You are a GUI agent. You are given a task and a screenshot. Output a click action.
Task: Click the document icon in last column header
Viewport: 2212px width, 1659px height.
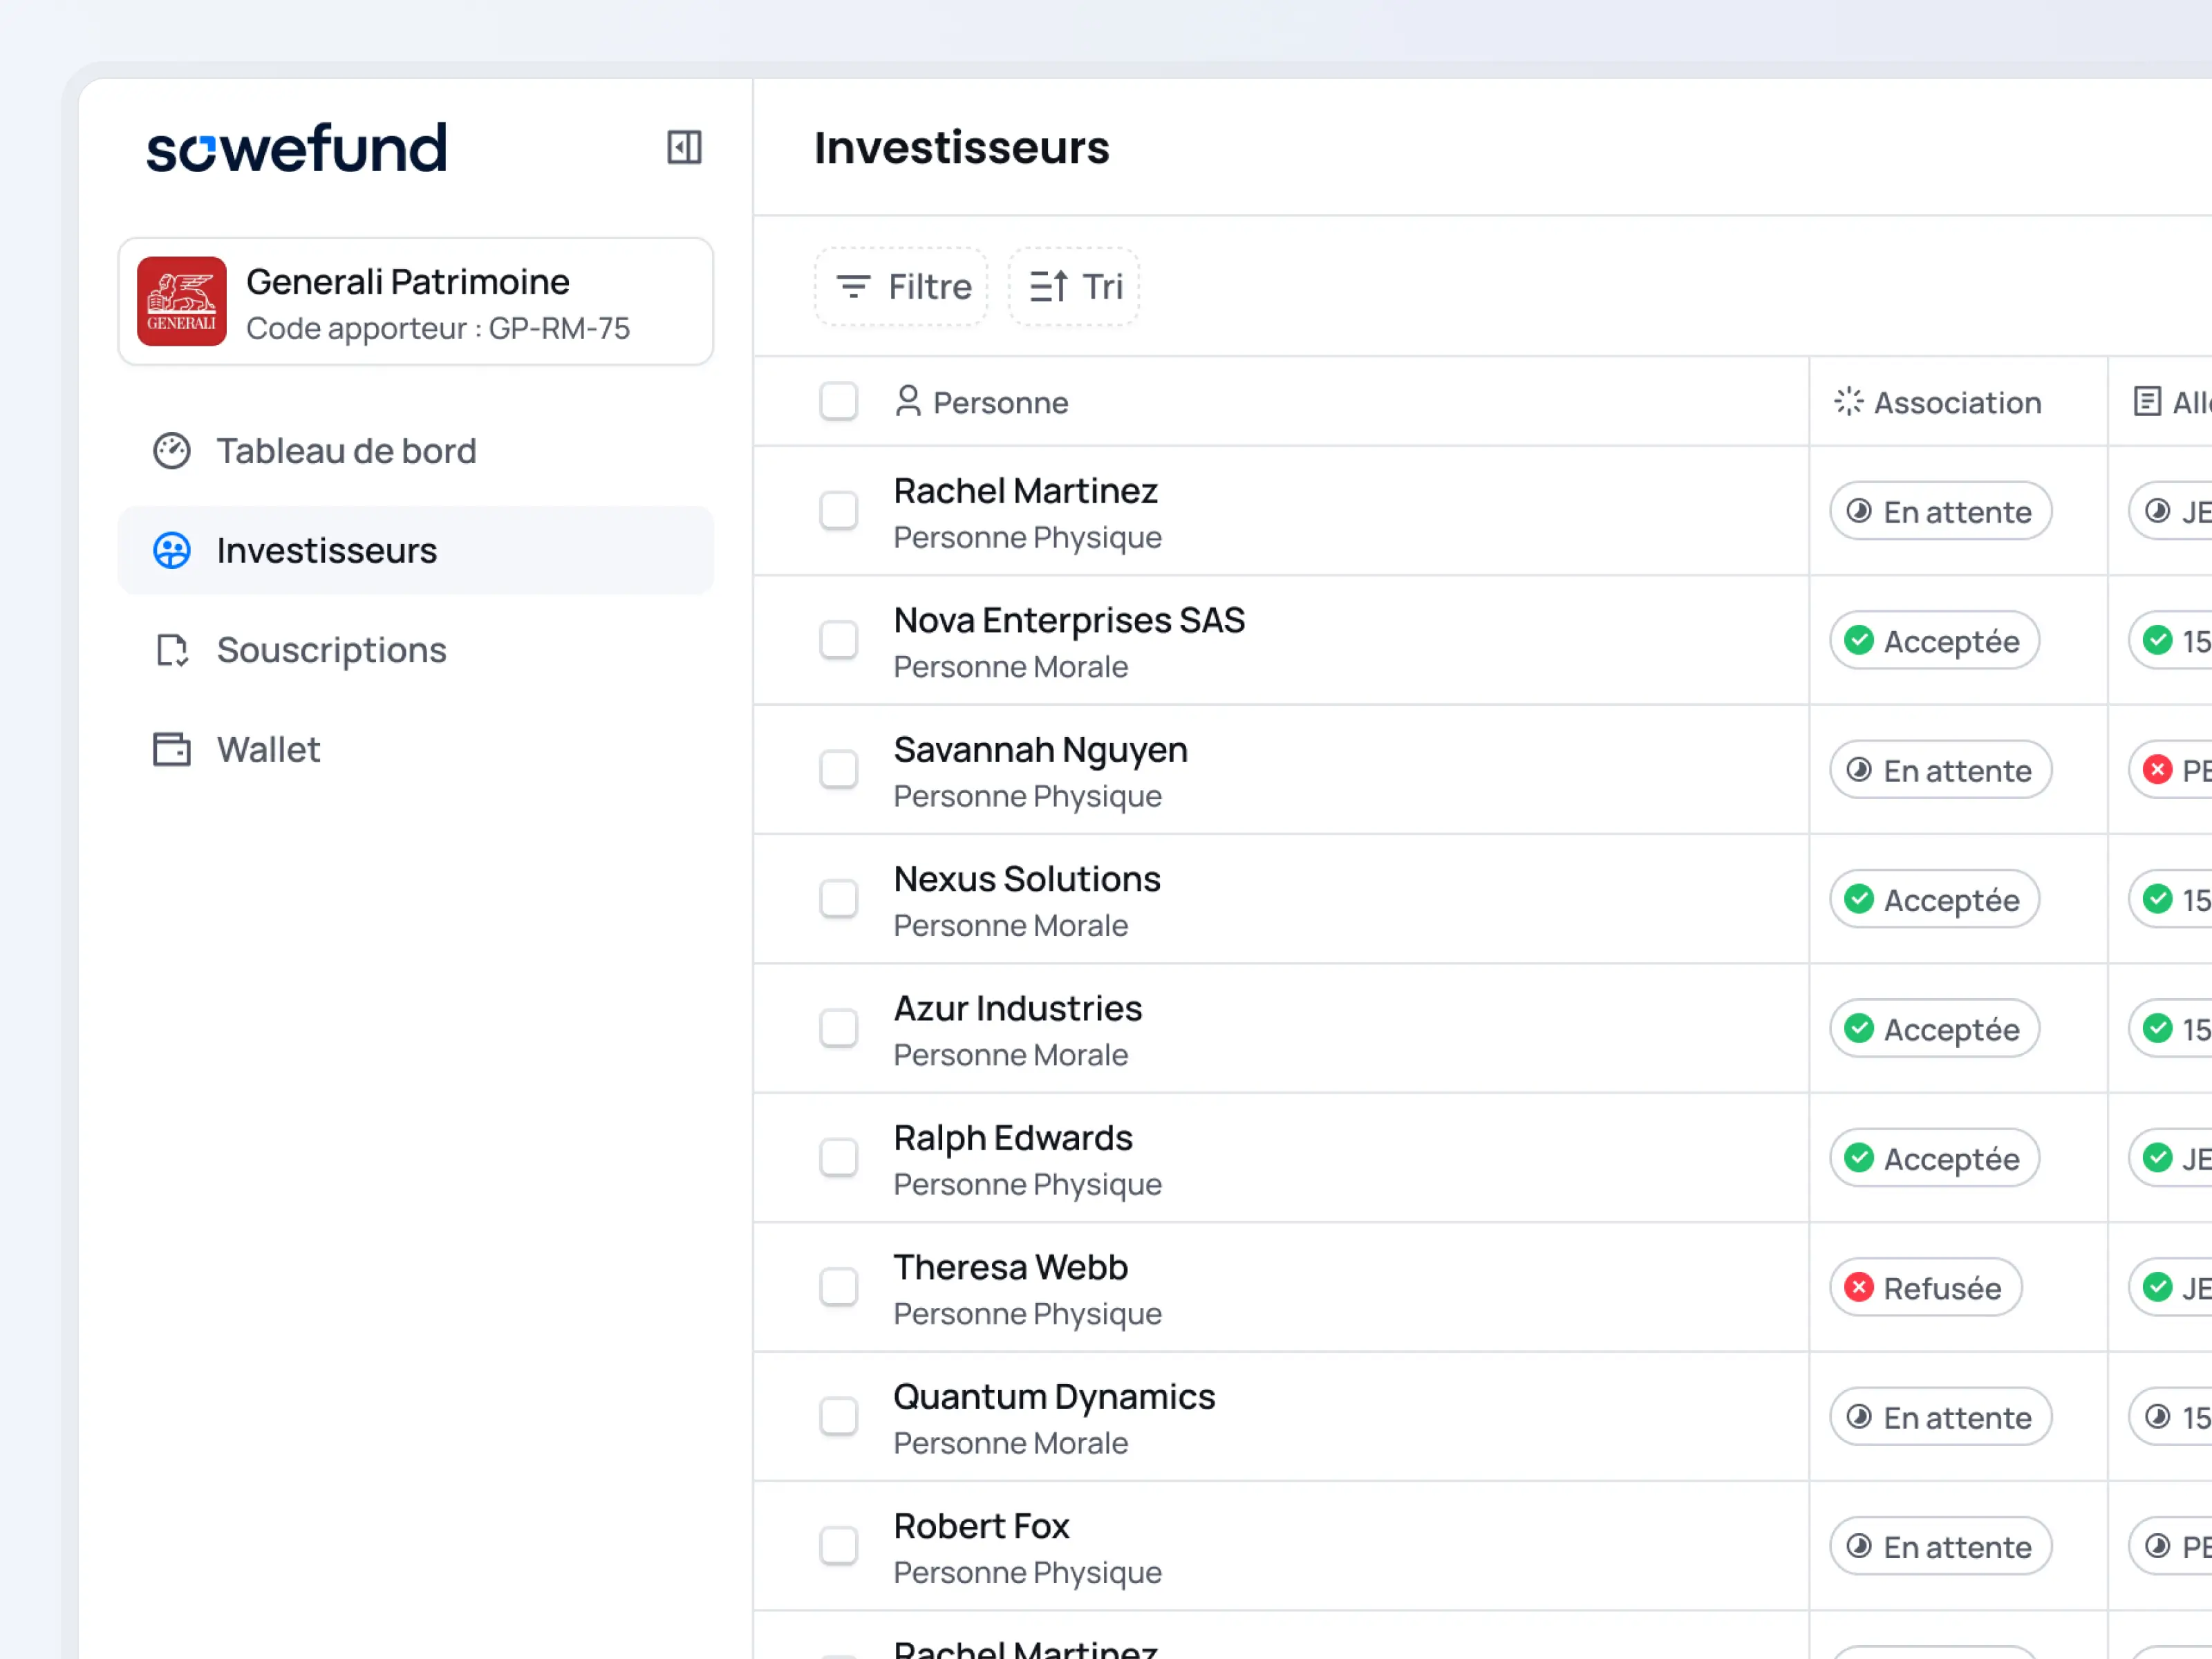(x=2147, y=401)
